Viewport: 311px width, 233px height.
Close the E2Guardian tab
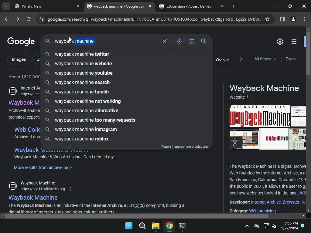(222, 6)
